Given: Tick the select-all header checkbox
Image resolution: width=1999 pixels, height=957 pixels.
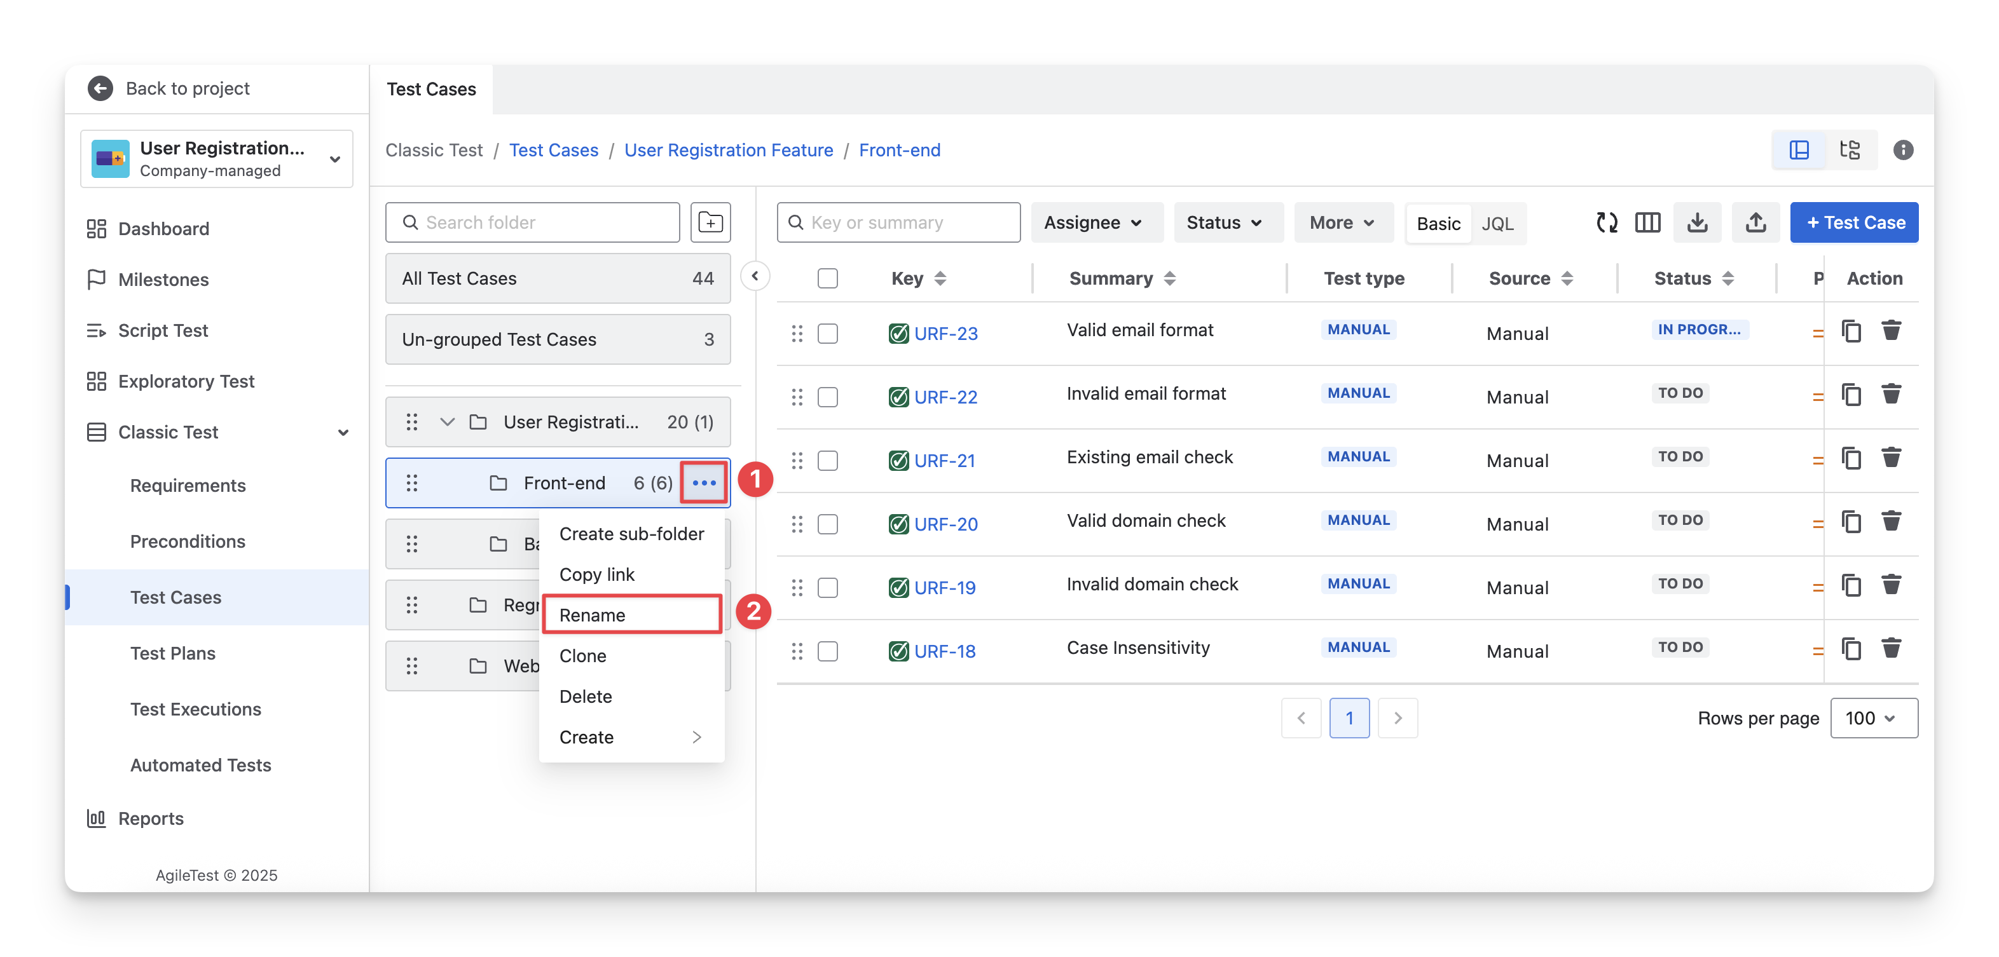Looking at the screenshot, I should pyautogui.click(x=827, y=278).
